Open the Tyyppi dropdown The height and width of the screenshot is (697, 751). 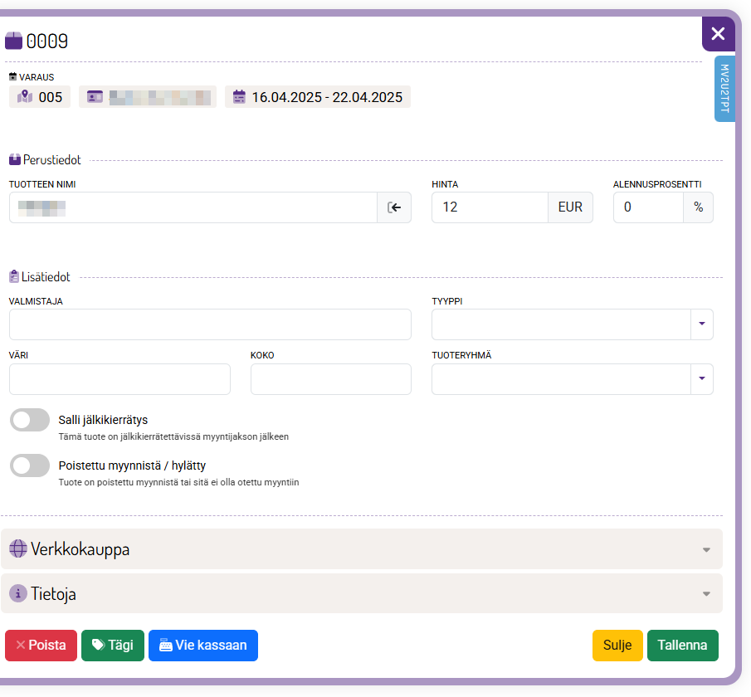pyautogui.click(x=701, y=324)
